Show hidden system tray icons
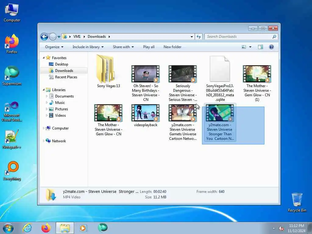The width and height of the screenshot is (312, 234). point(274,229)
